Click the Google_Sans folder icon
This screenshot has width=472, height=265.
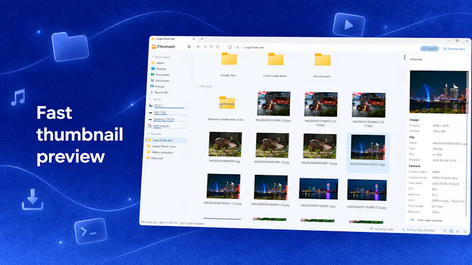[x=229, y=59]
